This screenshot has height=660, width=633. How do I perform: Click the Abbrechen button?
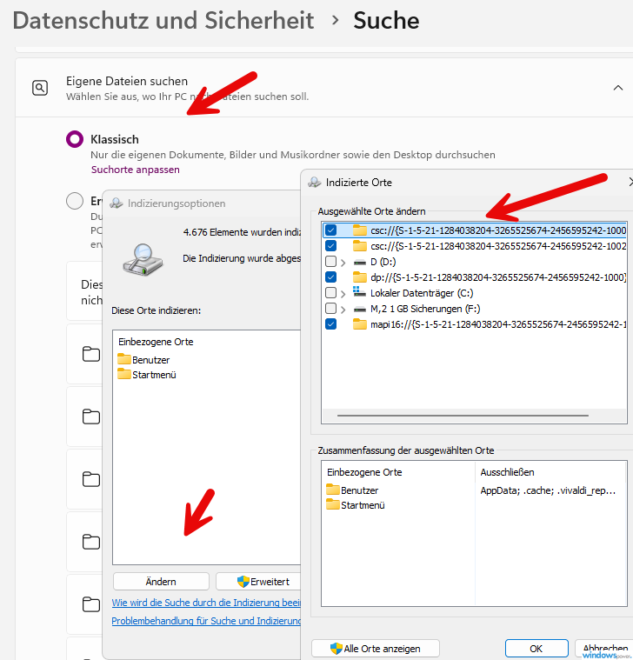pos(604,648)
